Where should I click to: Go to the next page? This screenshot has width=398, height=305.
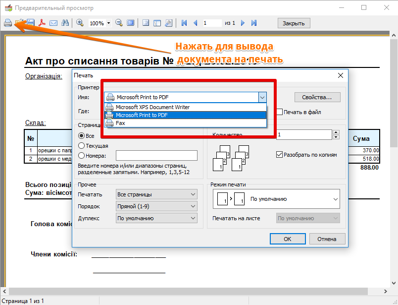tap(243, 23)
